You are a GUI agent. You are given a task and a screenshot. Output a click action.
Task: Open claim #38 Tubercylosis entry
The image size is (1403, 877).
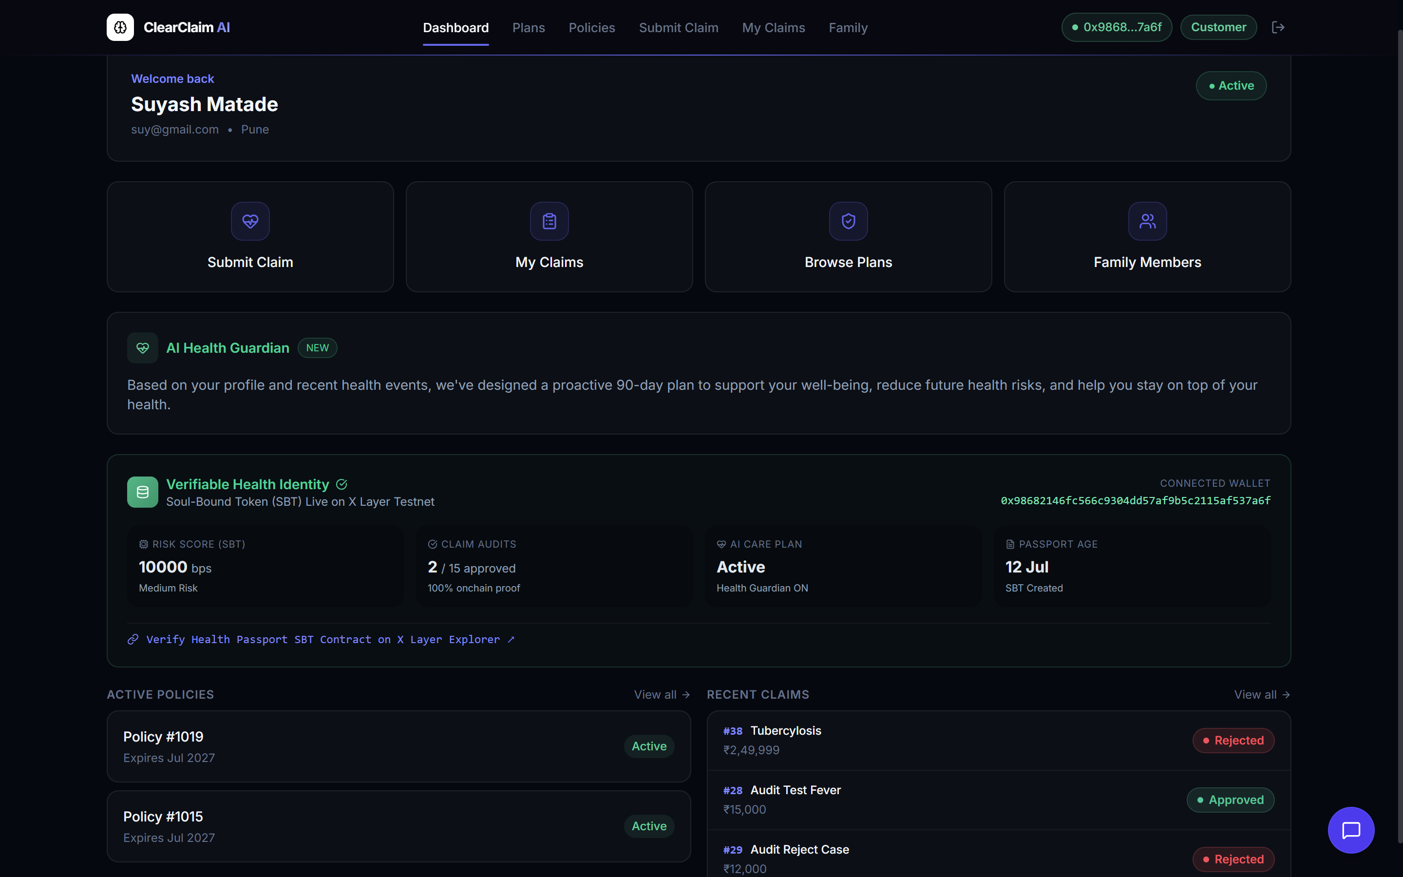[x=999, y=741]
